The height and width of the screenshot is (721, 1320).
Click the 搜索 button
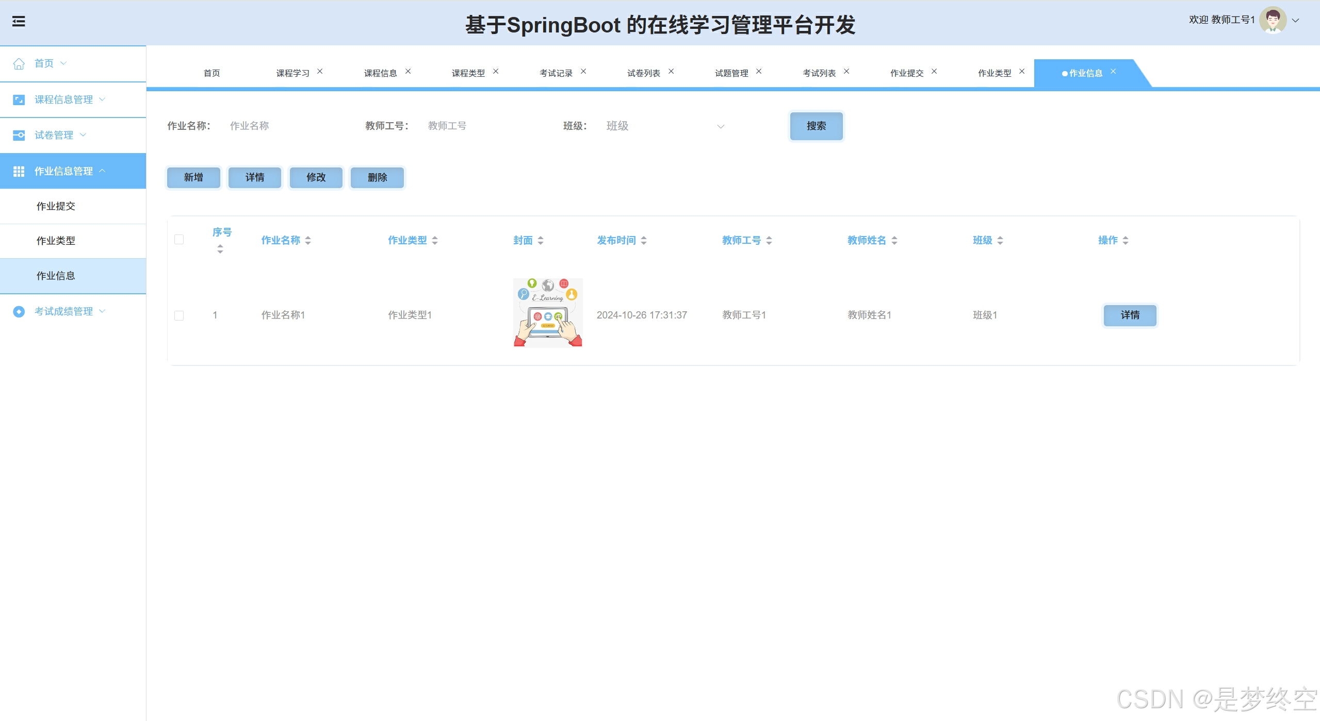pyautogui.click(x=816, y=126)
